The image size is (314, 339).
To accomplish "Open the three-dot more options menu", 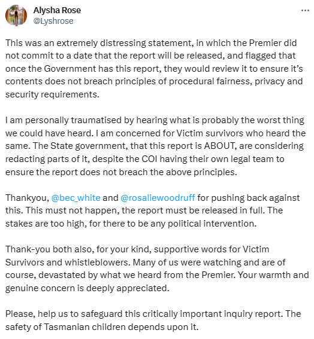I will tap(306, 10).
